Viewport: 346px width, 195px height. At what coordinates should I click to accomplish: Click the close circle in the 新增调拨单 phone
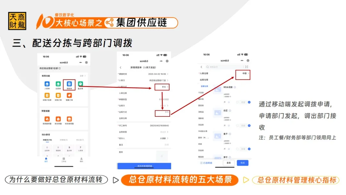click(167, 61)
